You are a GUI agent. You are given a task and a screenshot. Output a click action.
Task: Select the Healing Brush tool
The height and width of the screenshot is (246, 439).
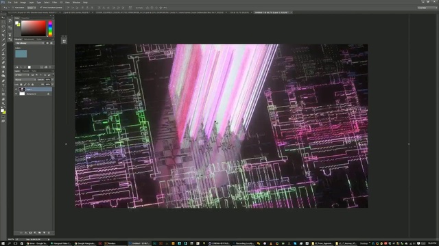(x=3, y=44)
